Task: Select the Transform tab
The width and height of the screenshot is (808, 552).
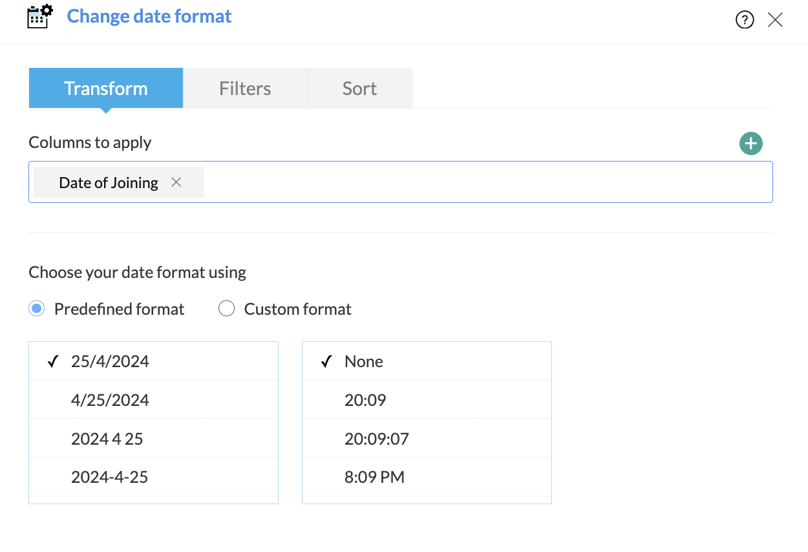Action: [106, 89]
